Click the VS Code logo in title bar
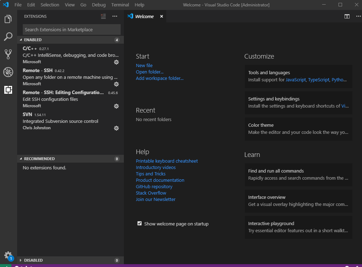Viewport: 362px width, 267px height. tap(6, 5)
